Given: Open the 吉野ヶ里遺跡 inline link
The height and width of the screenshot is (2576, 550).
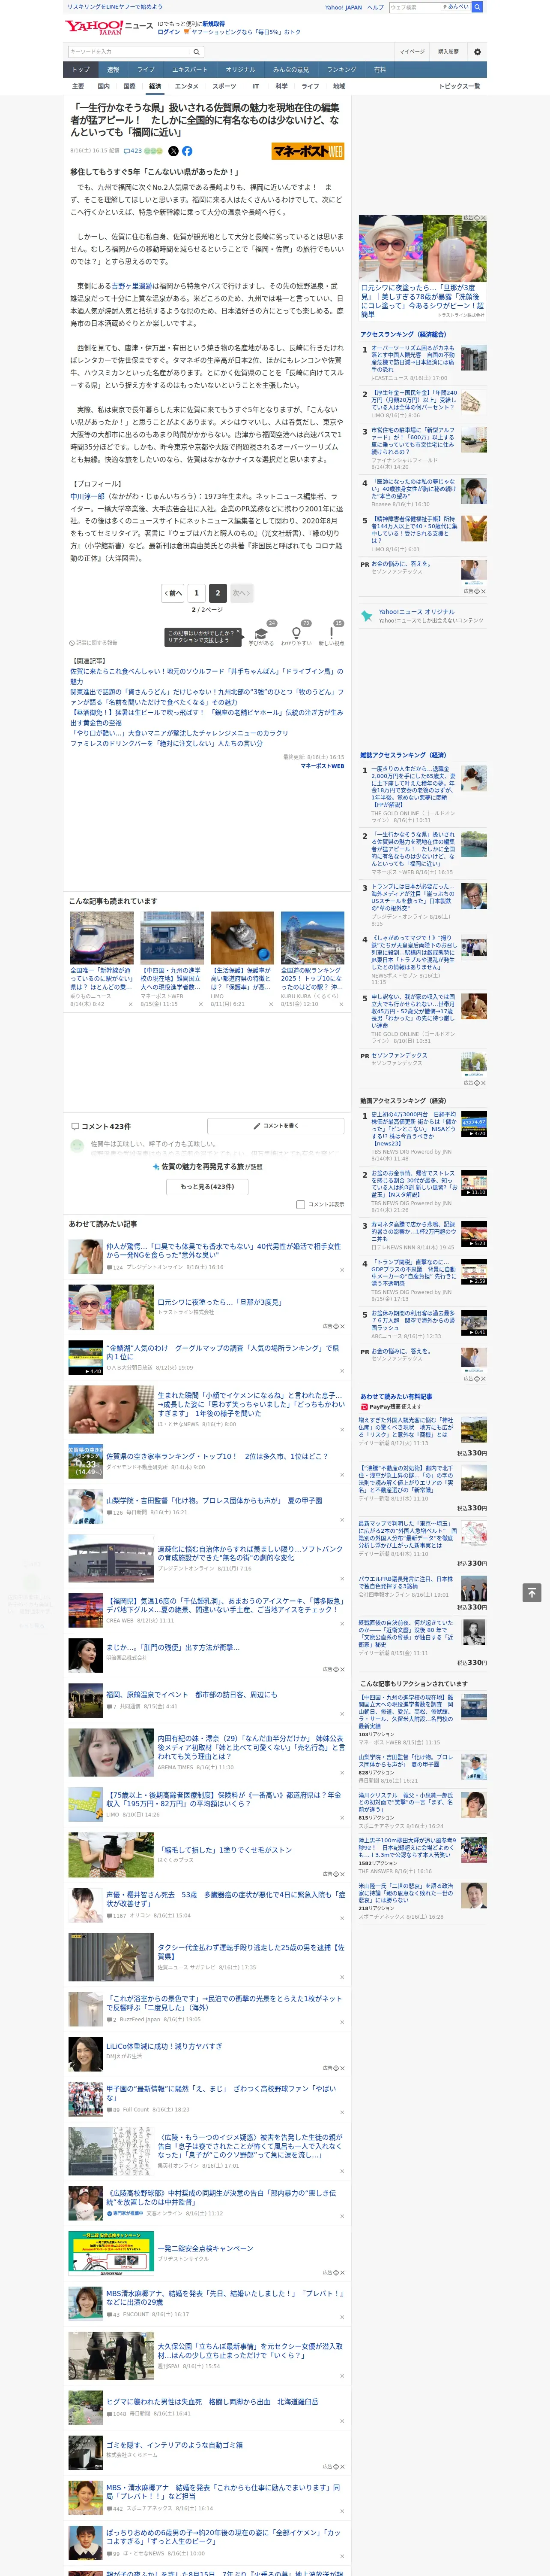Looking at the screenshot, I should click(x=133, y=286).
